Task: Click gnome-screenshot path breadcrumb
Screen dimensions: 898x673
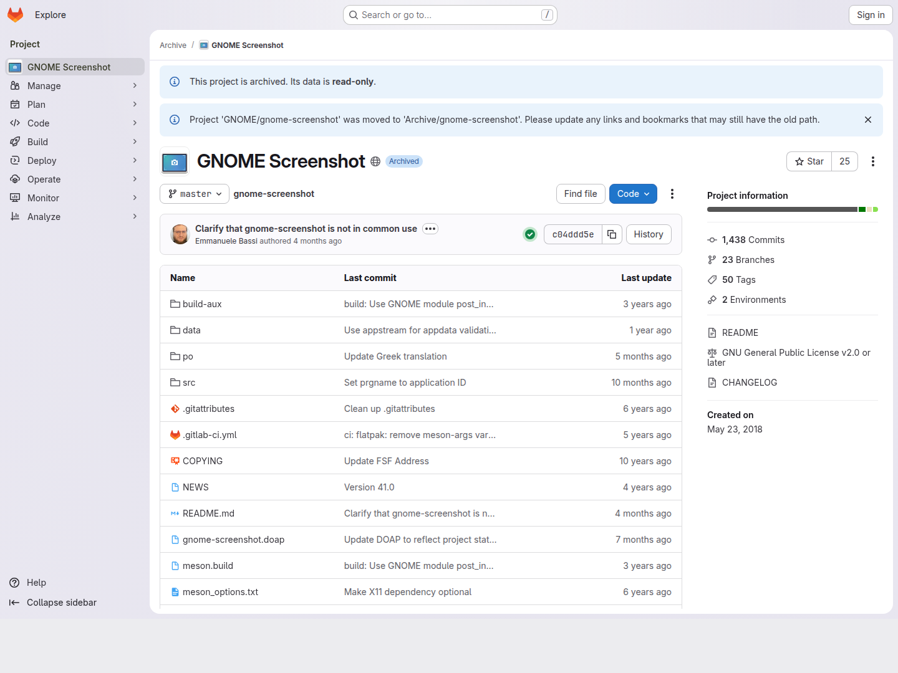Action: 274,194
